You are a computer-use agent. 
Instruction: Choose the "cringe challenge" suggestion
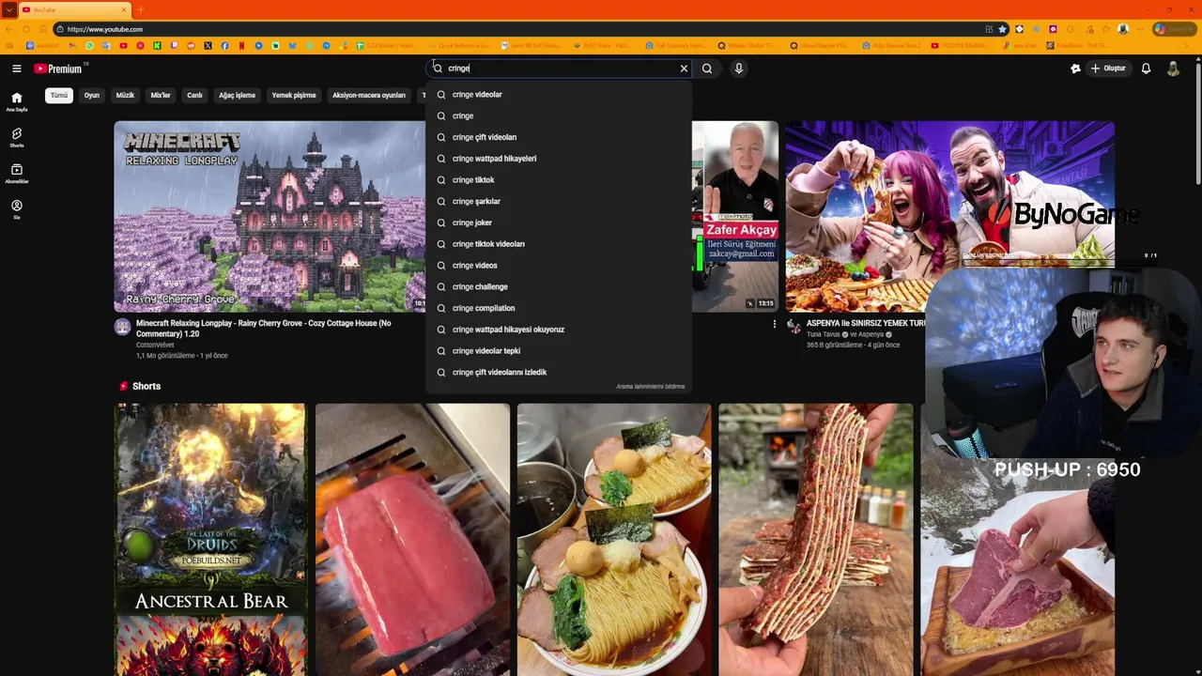point(559,286)
